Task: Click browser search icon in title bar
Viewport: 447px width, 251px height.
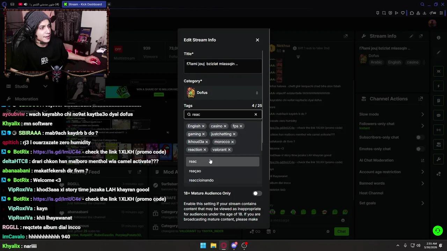Action: point(422,4)
